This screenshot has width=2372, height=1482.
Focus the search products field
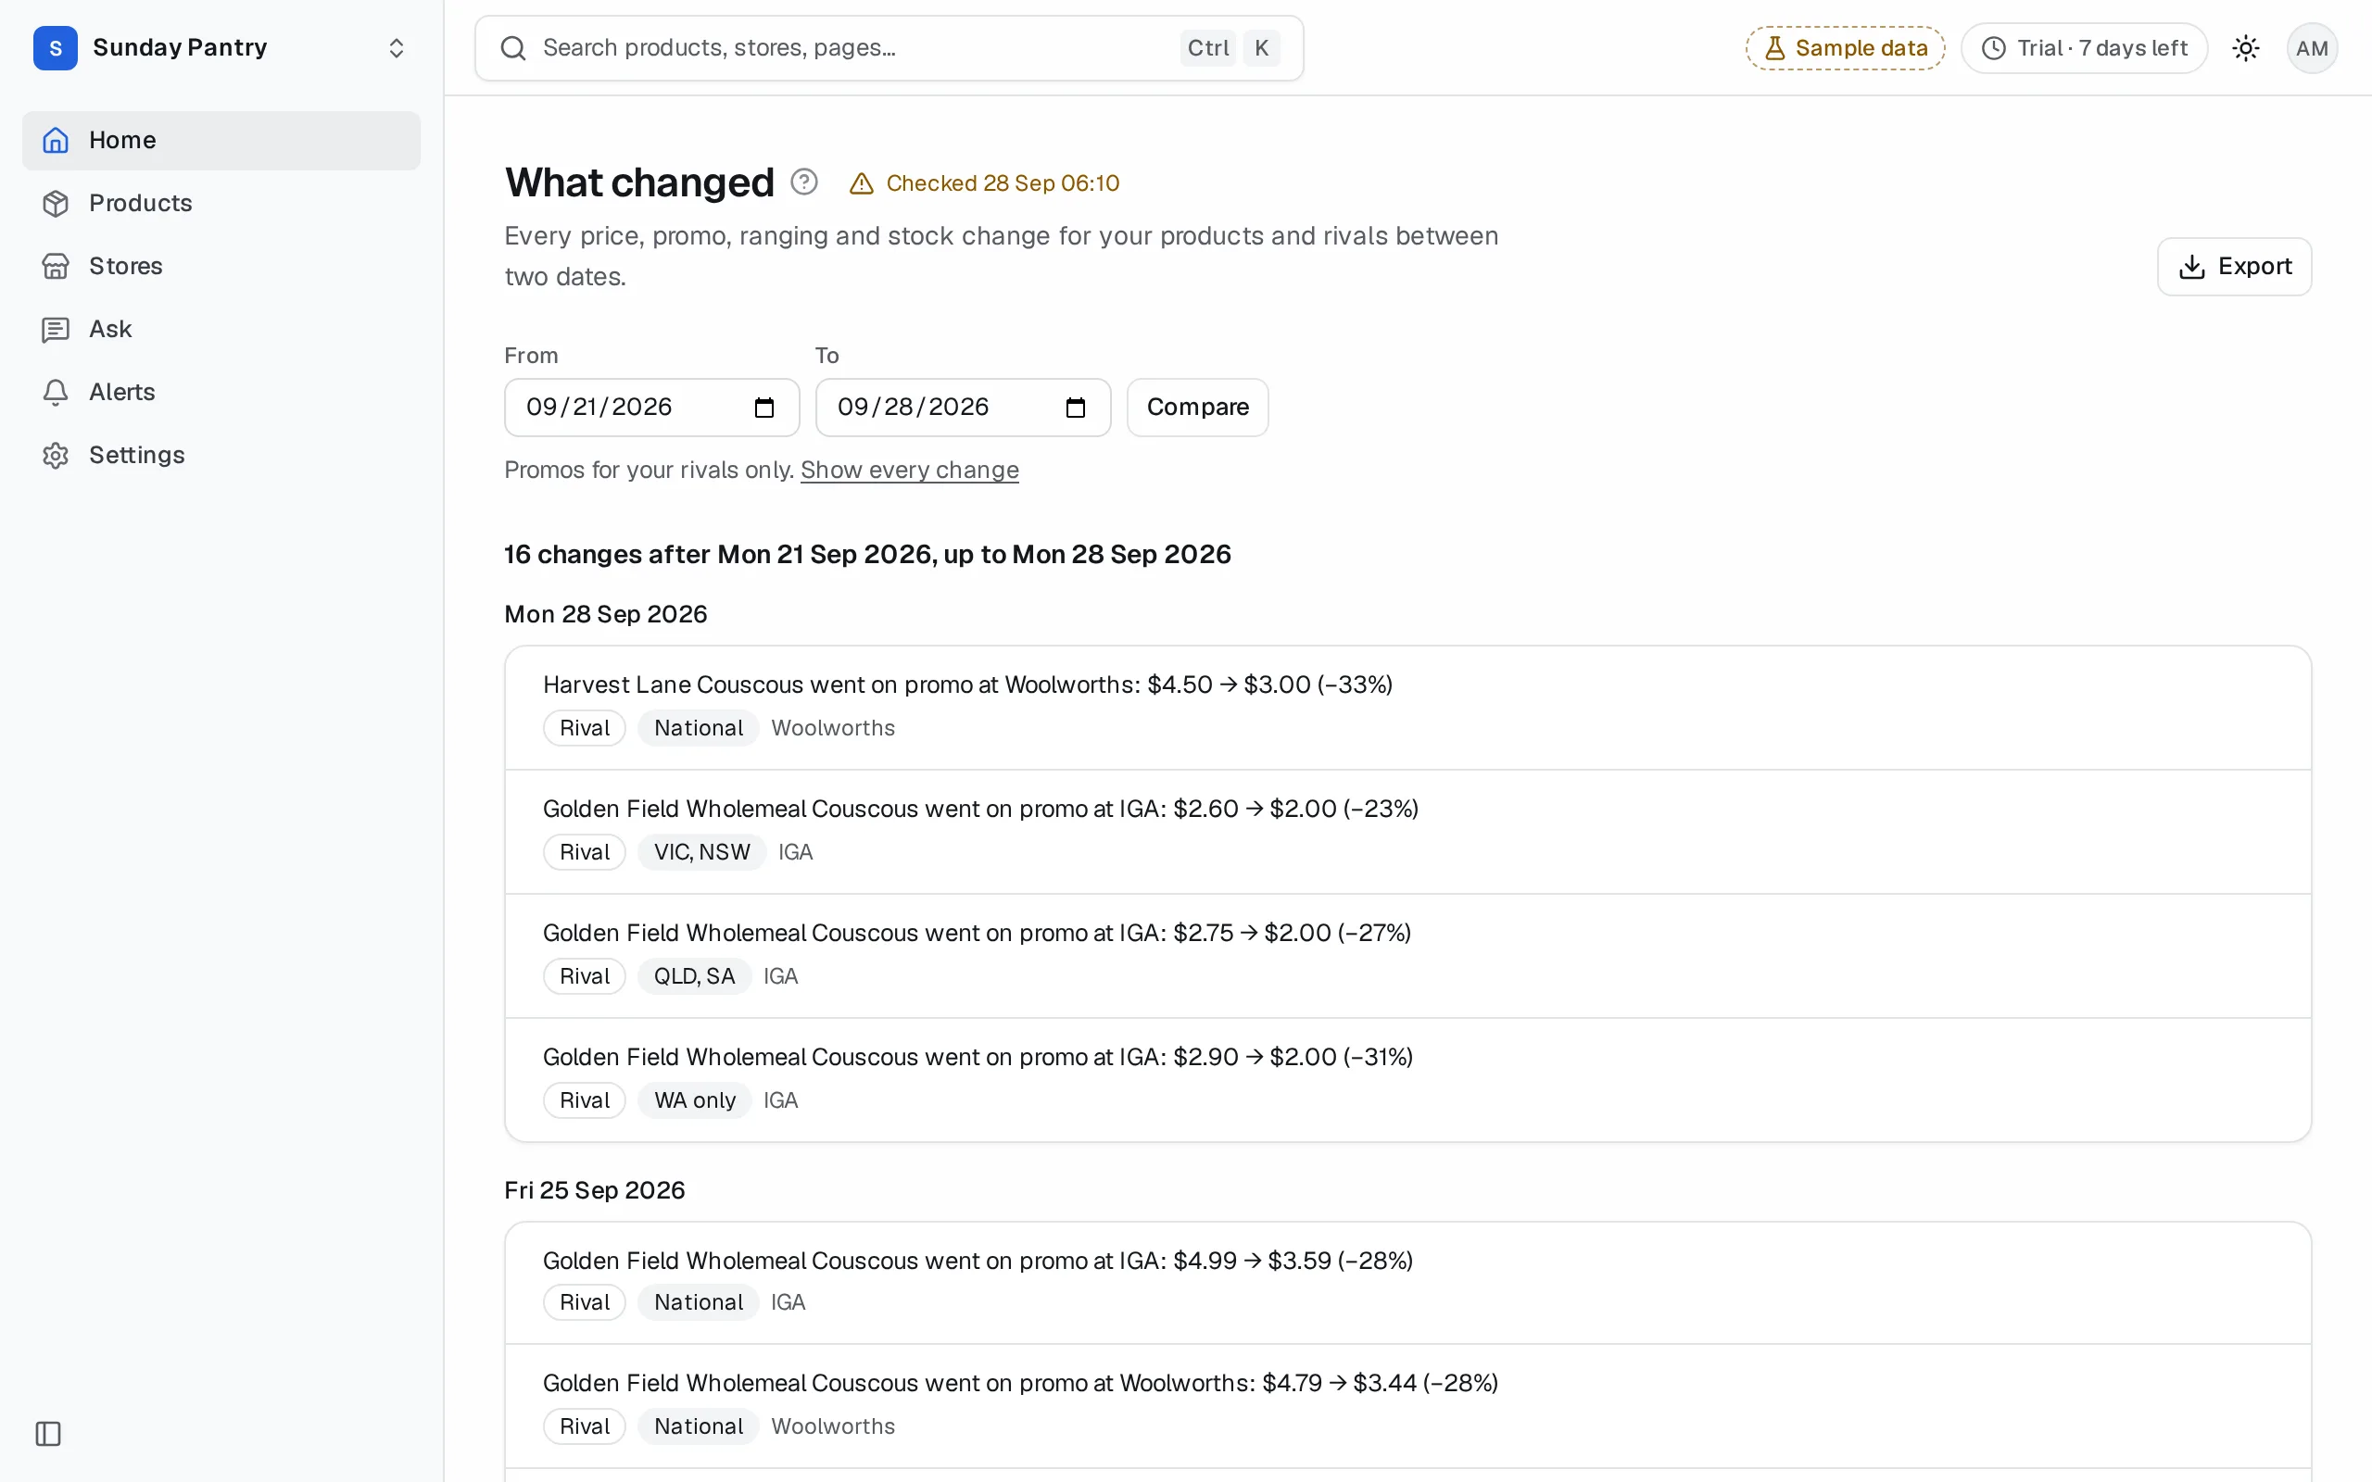(x=889, y=48)
